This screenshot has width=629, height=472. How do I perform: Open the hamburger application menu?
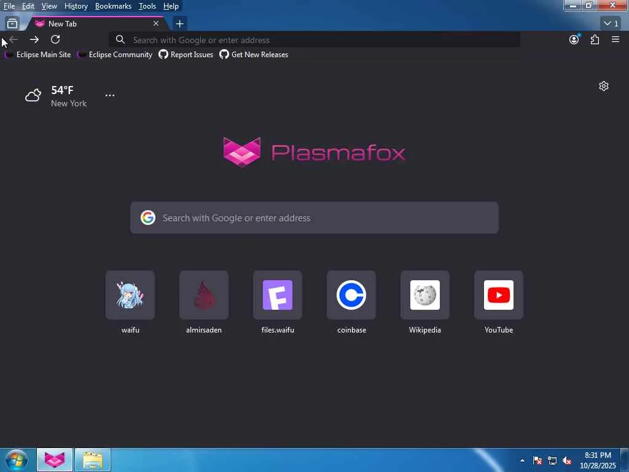[x=615, y=39]
